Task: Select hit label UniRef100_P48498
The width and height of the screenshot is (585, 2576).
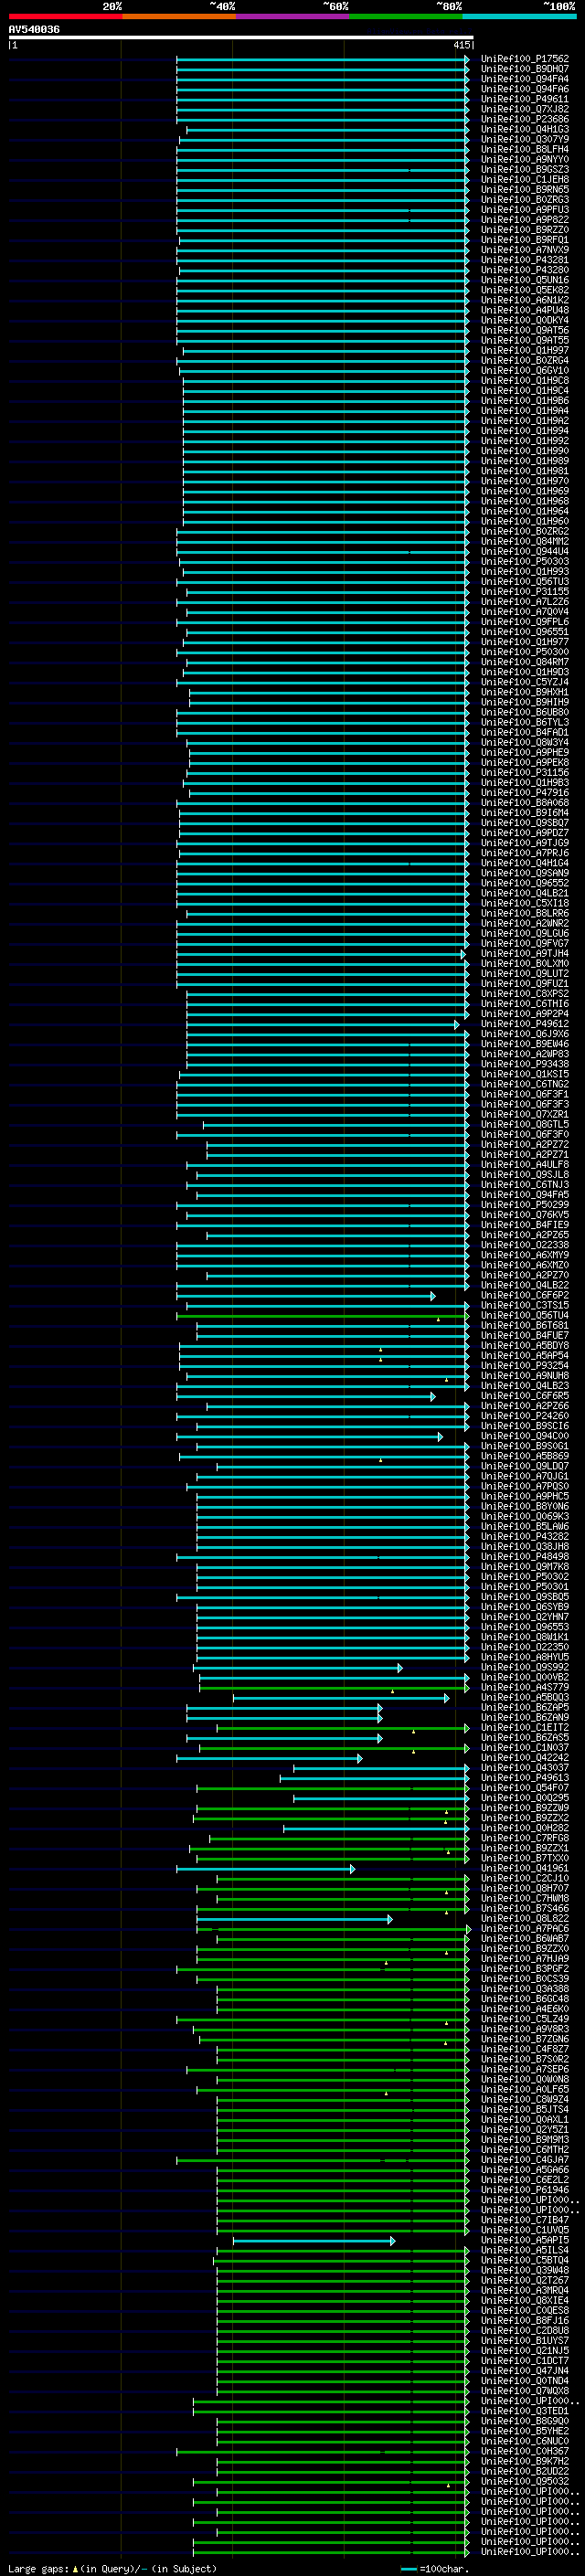Action: click(x=524, y=1556)
